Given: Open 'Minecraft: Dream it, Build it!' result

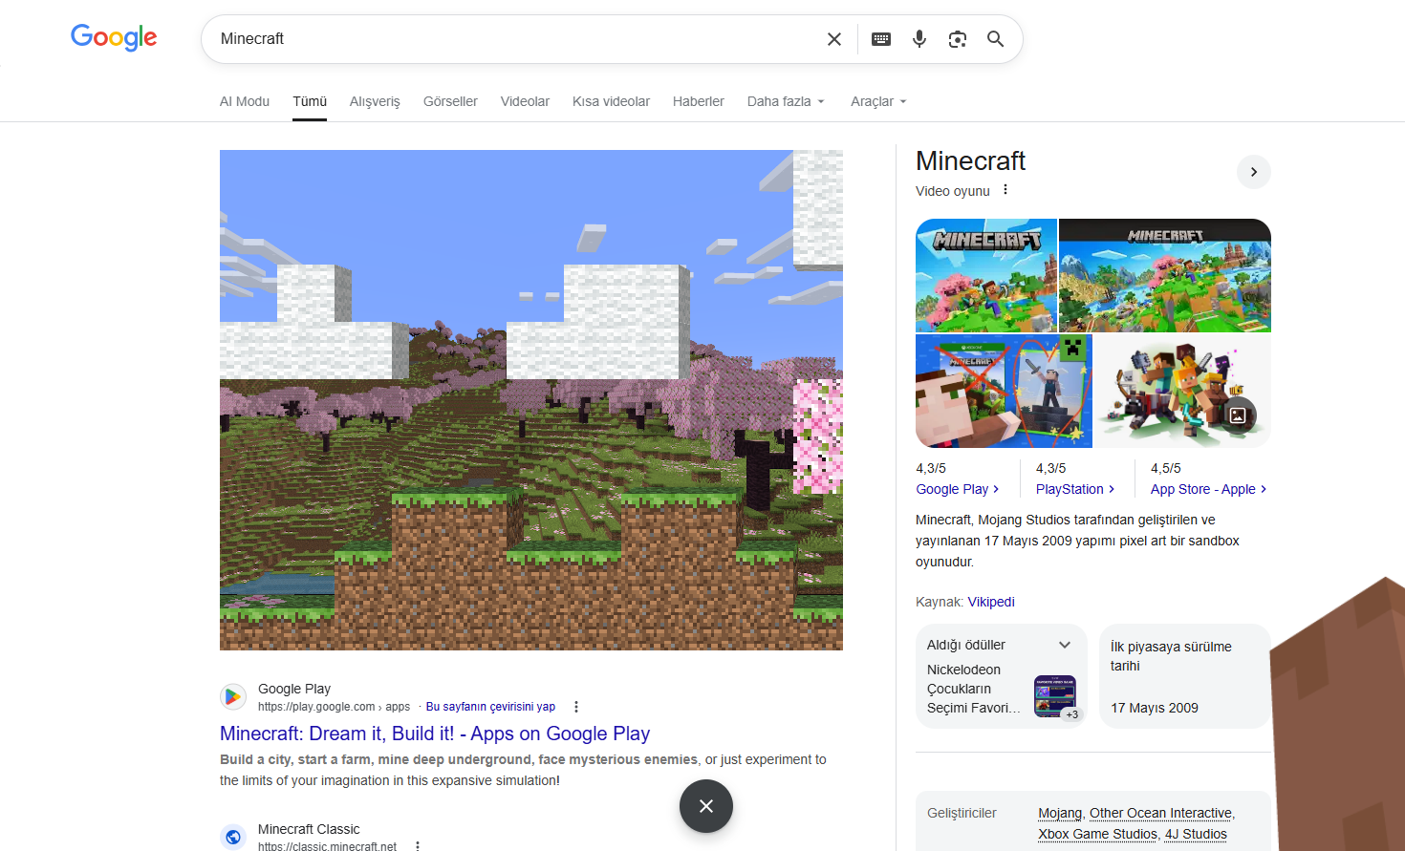Looking at the screenshot, I should [435, 734].
